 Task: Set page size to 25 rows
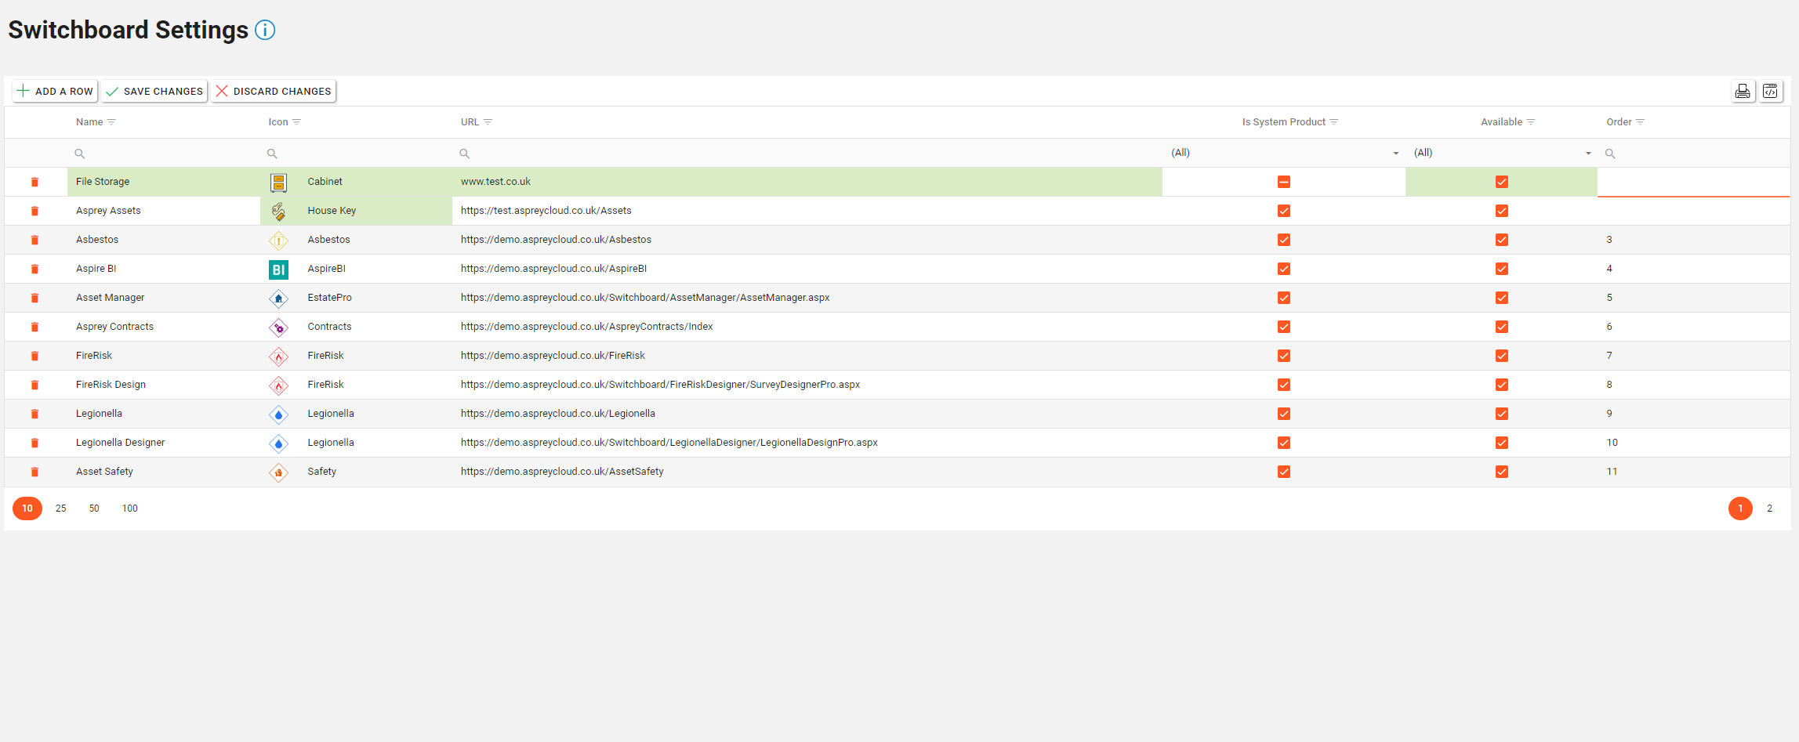60,509
